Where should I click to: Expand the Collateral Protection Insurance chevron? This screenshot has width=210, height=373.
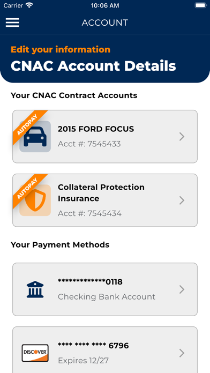pyautogui.click(x=182, y=200)
